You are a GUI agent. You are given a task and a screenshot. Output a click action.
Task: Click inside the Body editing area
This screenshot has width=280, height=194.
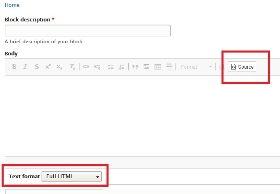coord(141,115)
